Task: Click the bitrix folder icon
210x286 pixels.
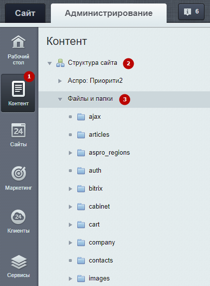Action: coord(81,189)
